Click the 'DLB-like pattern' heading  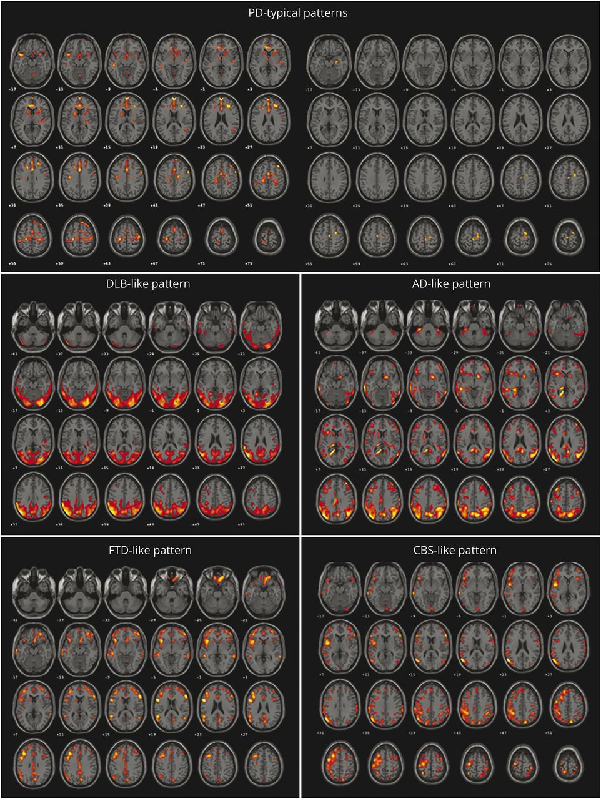click(148, 283)
